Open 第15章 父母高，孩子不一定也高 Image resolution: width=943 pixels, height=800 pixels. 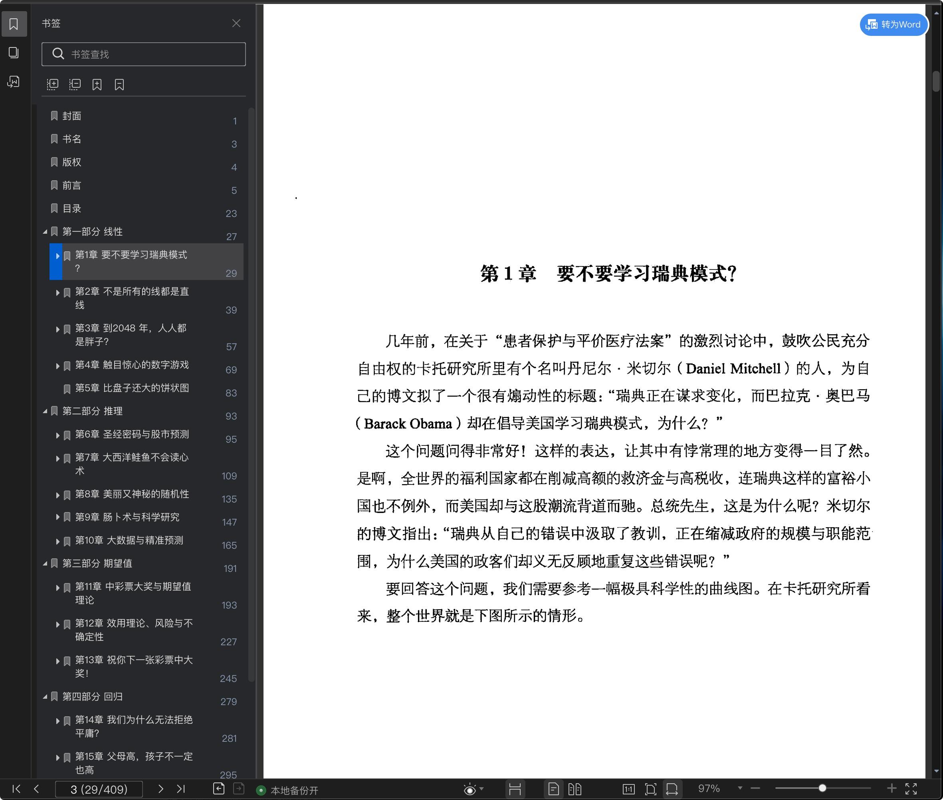[x=134, y=763]
